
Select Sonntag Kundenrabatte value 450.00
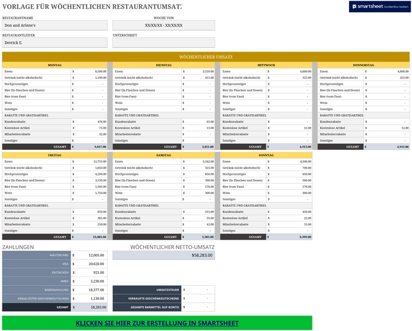[x=289, y=212]
